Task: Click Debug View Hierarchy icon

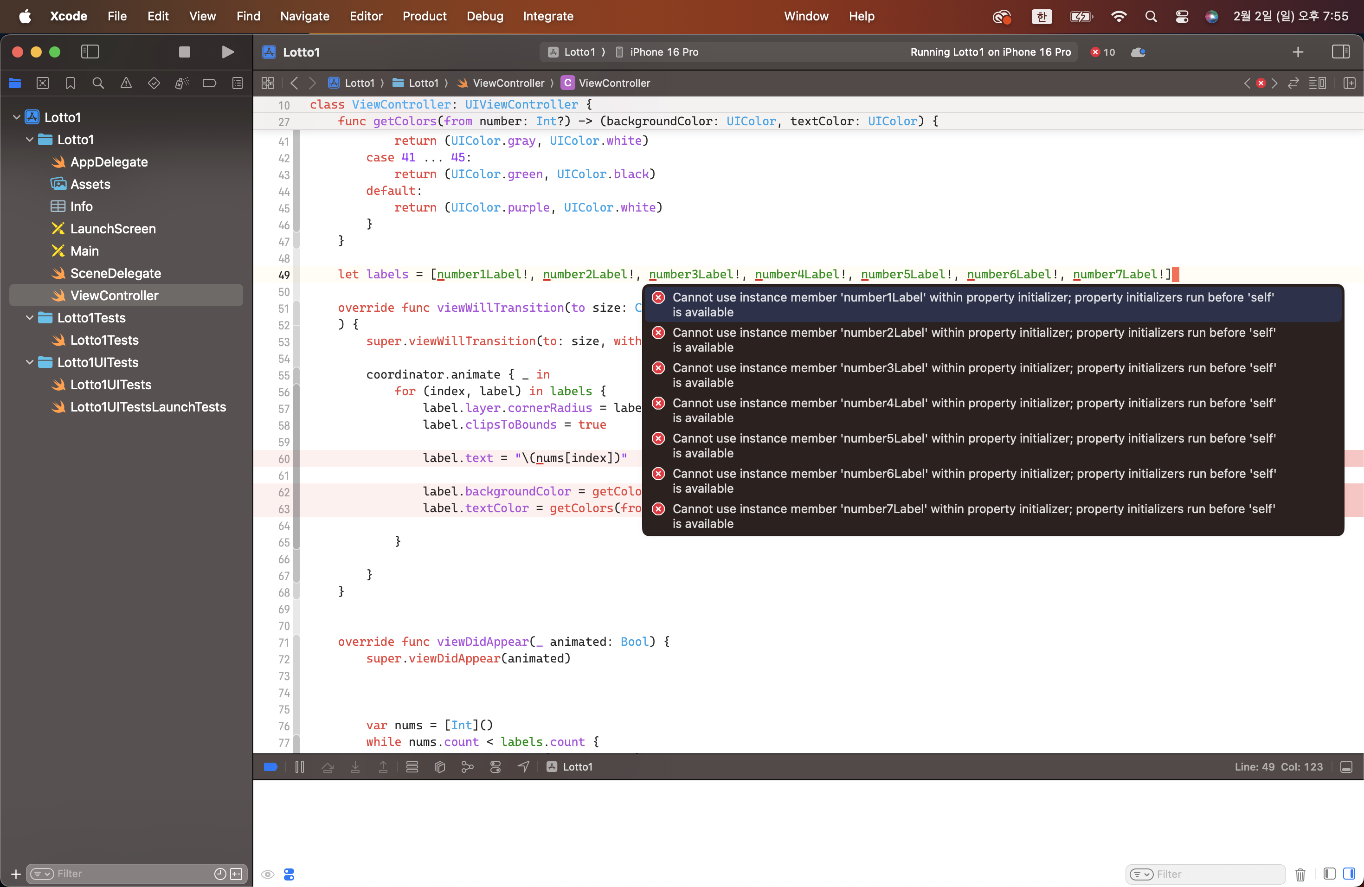Action: point(439,767)
